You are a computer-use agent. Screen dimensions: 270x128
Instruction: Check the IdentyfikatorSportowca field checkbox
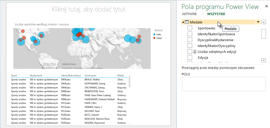pos(190,34)
